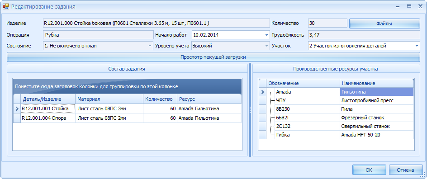The height and width of the screenshot is (179, 427).
Task: Select the 6Б82Г resource tree row
Action: pos(307,118)
